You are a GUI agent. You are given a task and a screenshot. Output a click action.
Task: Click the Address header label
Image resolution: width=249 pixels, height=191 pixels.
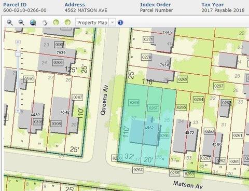click(x=75, y=5)
